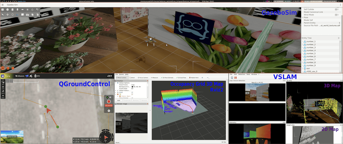Expand number_1 in Entity Tree
343x144 pixels.
[303, 42]
